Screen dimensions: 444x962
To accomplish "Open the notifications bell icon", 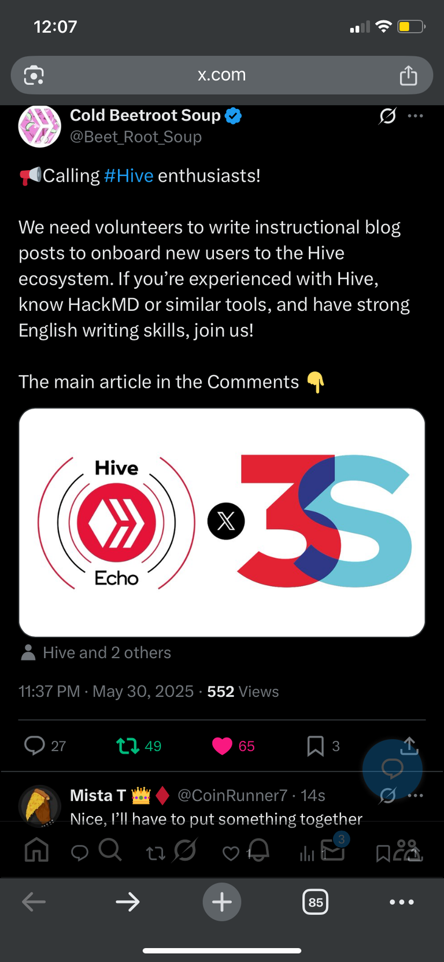I will click(x=258, y=850).
